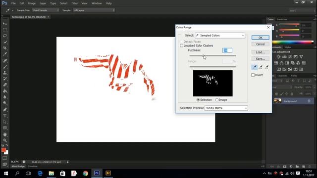Select the Clone Stamp tool

pos(5,73)
